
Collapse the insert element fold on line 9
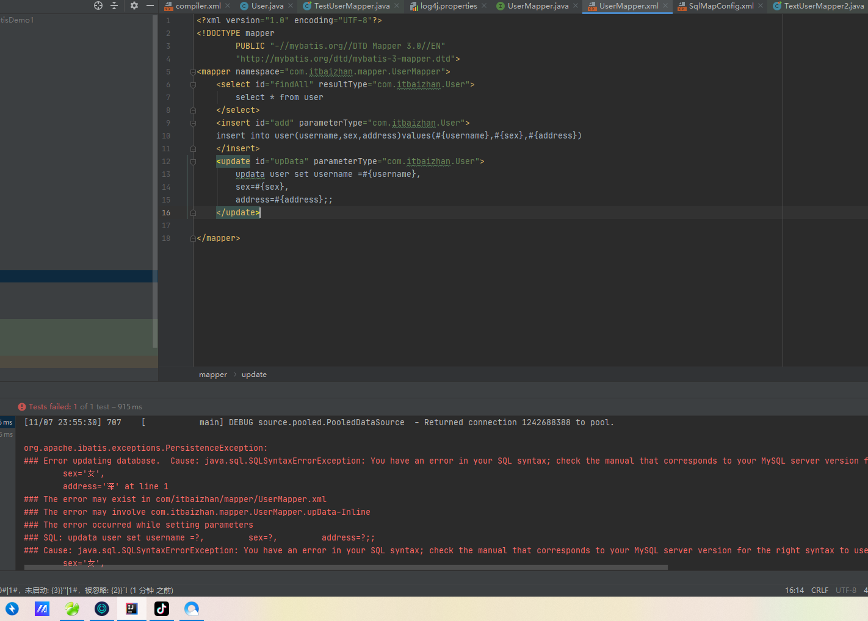(x=193, y=123)
